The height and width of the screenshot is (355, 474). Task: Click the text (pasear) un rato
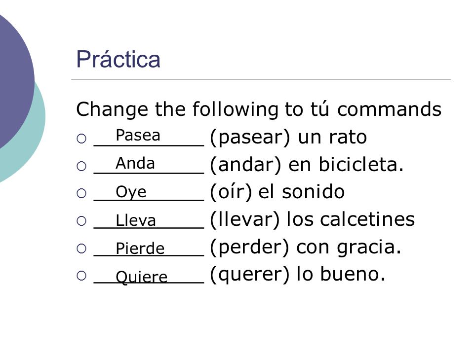coord(288,138)
